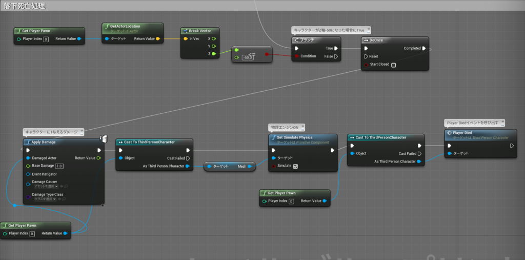Click Apply Damage green Return Value pin
The width and height of the screenshot is (525, 260).
point(98,158)
